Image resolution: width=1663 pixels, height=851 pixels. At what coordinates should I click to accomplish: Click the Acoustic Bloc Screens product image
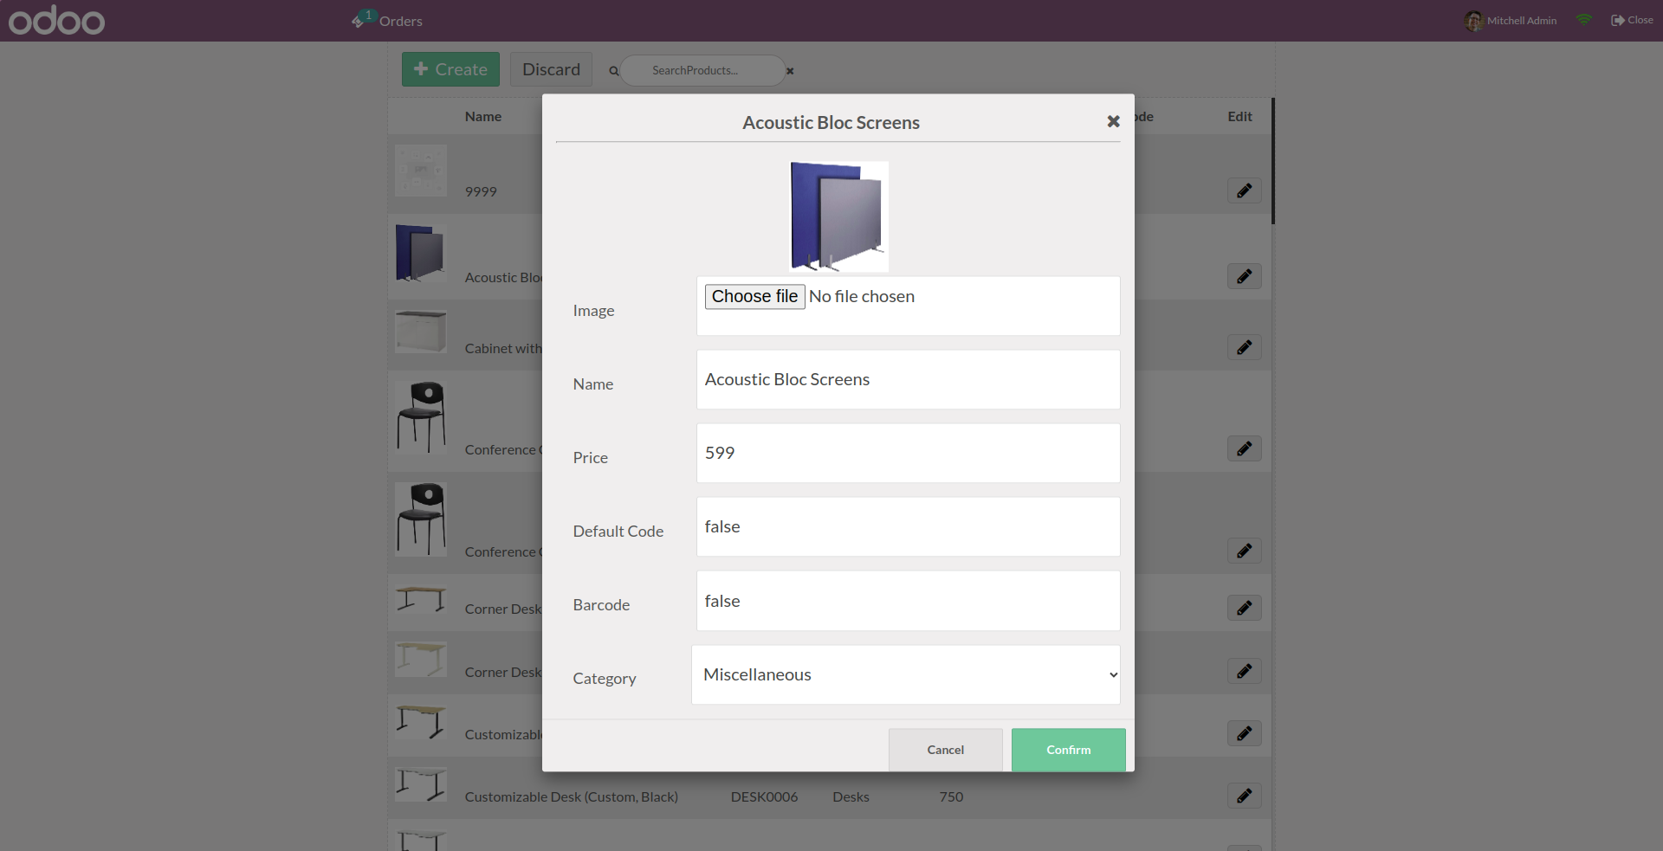838,216
